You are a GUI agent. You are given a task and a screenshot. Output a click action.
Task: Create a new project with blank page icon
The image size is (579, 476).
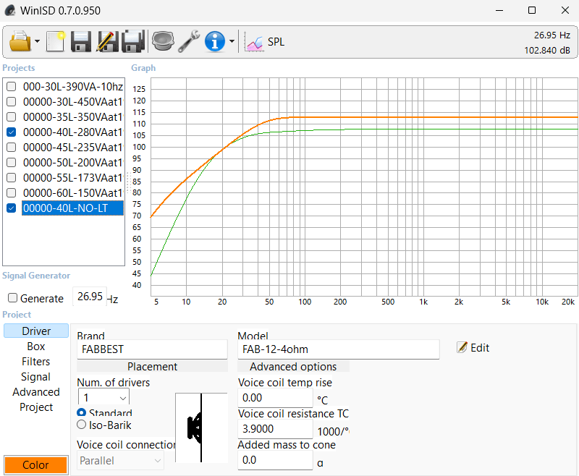pyautogui.click(x=56, y=41)
